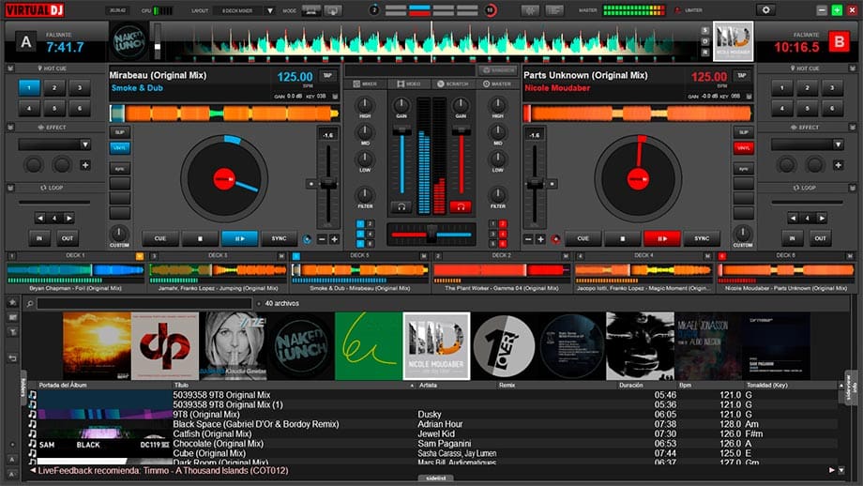This screenshot has width=863, height=486.
Task: Open settings with the gear icon
Action: pyautogui.click(x=765, y=10)
